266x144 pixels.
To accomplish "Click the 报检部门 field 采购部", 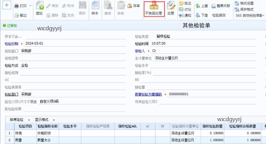I will pyautogui.click(x=73, y=51).
